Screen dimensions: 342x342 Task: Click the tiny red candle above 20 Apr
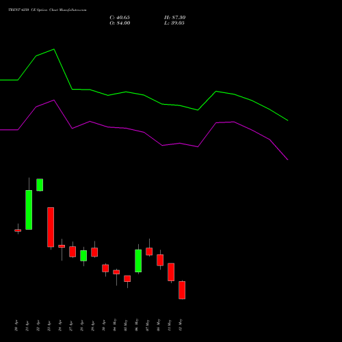(x=18, y=231)
